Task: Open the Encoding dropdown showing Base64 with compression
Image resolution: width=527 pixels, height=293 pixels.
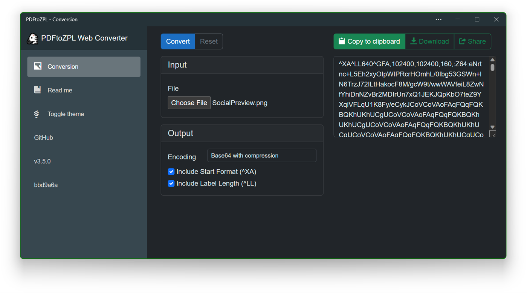Action: pos(261,155)
